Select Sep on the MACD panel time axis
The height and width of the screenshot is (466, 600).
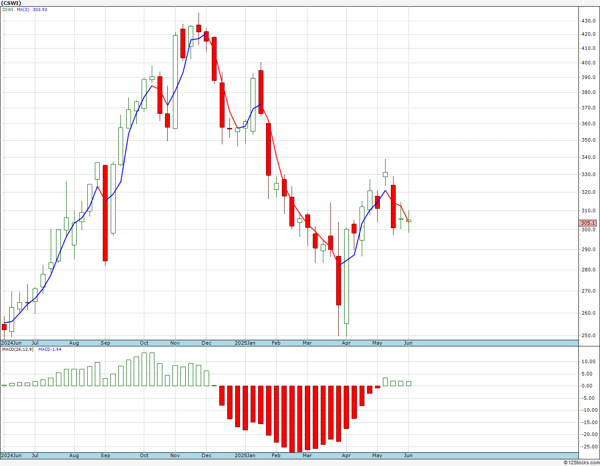(105, 455)
